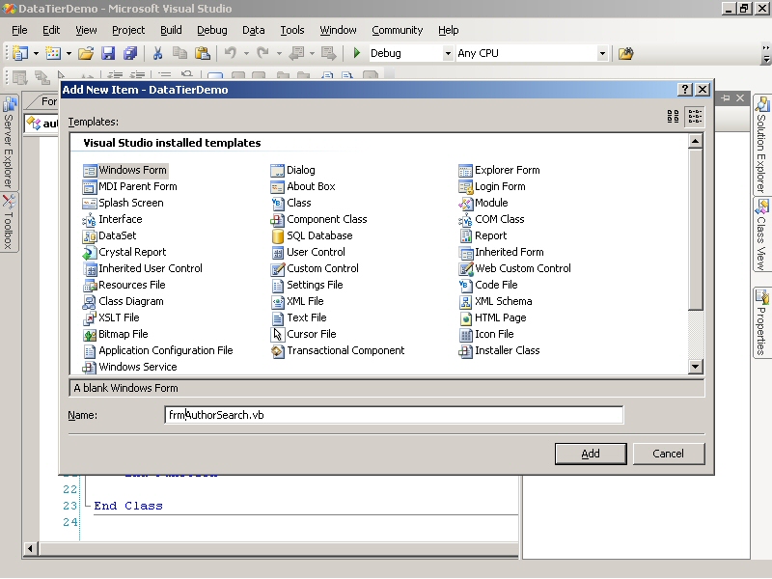Click the Cancel button
The image size is (772, 579).
(x=669, y=454)
